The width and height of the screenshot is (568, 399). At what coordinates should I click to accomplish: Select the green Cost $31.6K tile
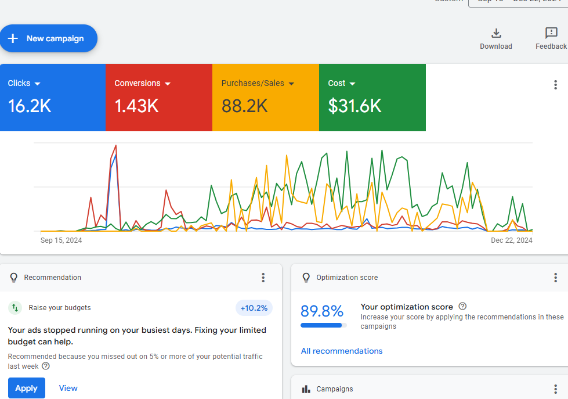point(372,98)
